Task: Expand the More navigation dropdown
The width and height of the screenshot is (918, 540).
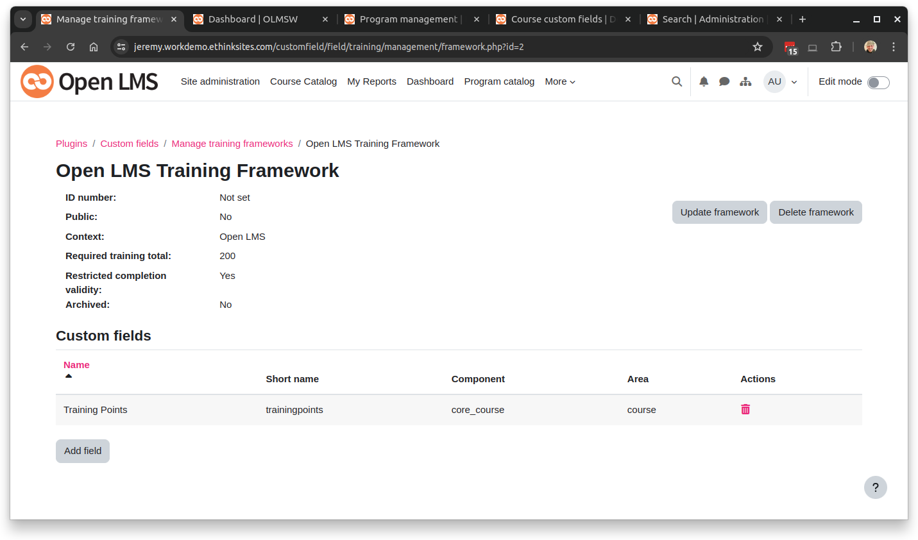Action: [560, 81]
